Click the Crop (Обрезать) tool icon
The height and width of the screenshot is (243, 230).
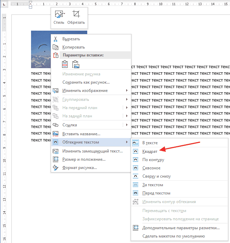click(x=76, y=14)
